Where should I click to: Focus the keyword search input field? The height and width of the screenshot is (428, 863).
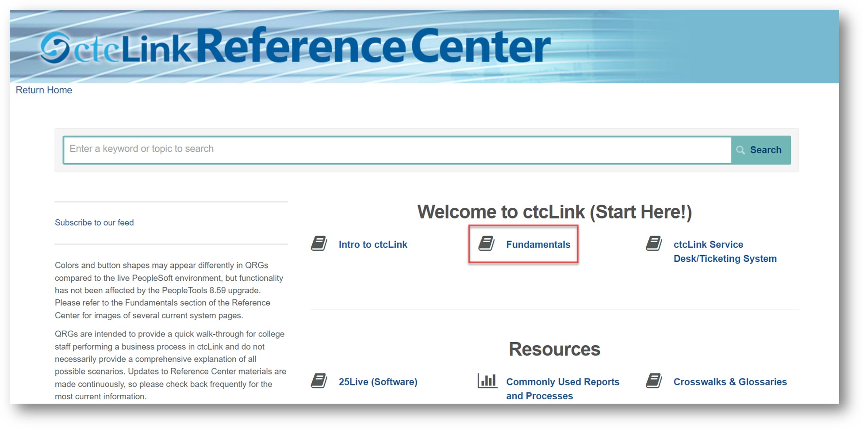click(x=397, y=150)
